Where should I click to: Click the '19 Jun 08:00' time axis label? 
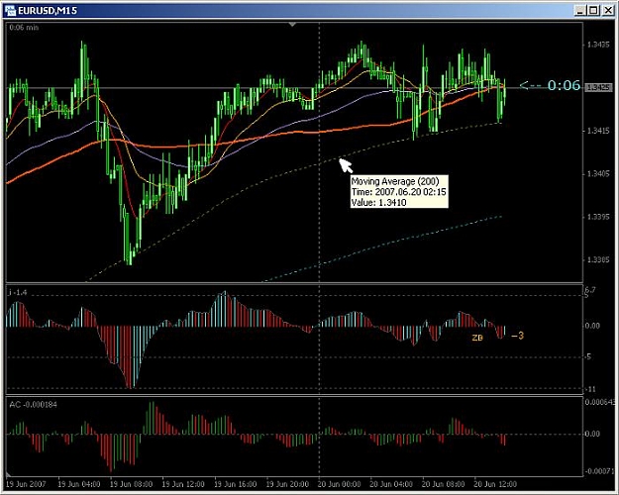point(131,484)
